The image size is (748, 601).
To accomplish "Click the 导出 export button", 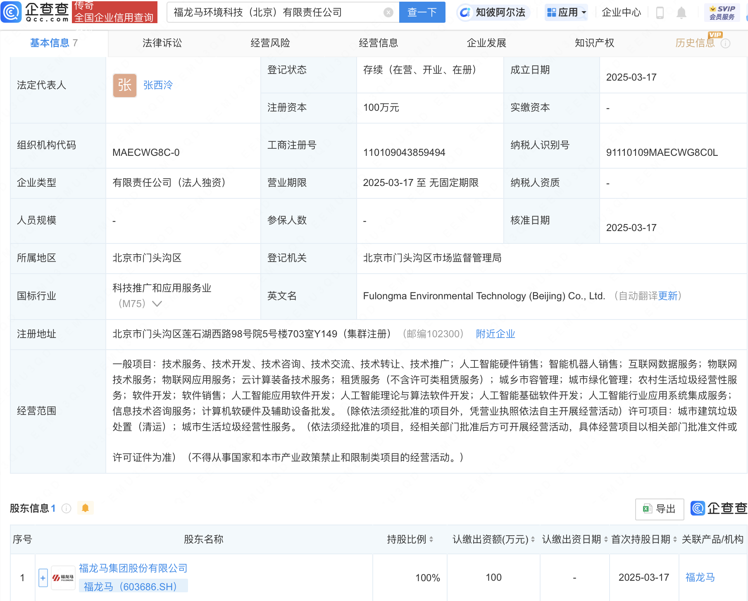I will (659, 509).
